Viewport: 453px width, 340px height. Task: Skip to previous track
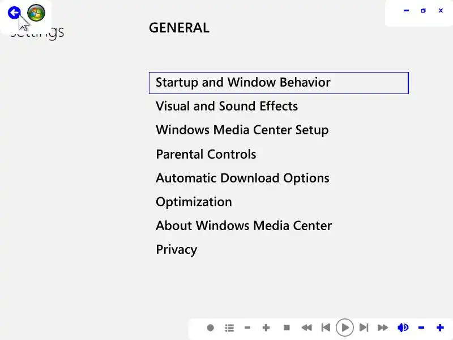point(326,328)
